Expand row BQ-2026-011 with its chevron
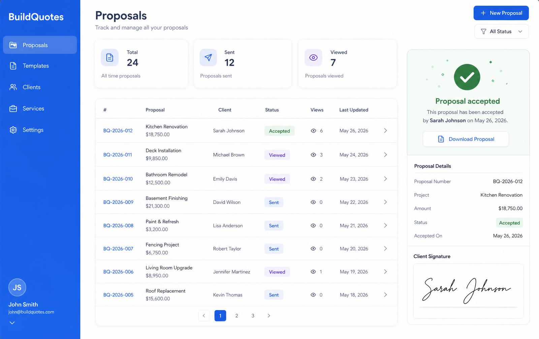The height and width of the screenshot is (339, 539). 385,155
